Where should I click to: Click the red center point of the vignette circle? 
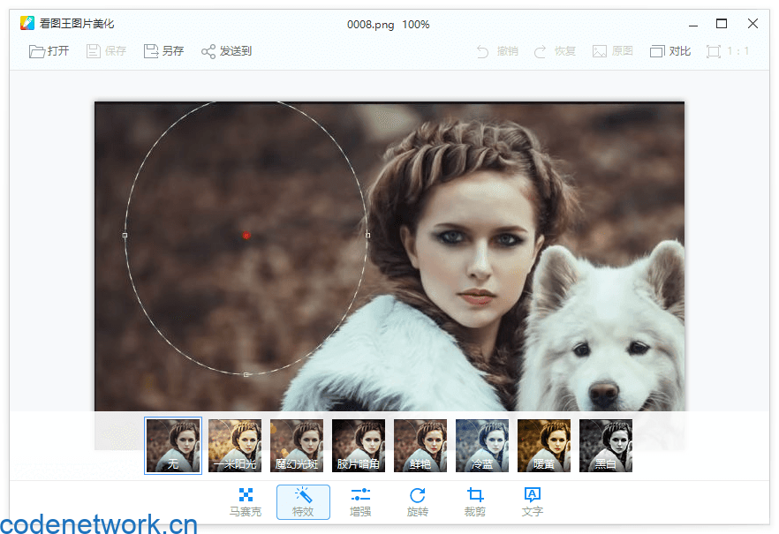tap(246, 236)
